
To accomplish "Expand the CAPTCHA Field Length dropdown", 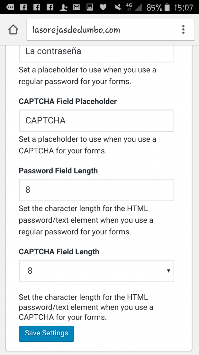I will (96, 271).
